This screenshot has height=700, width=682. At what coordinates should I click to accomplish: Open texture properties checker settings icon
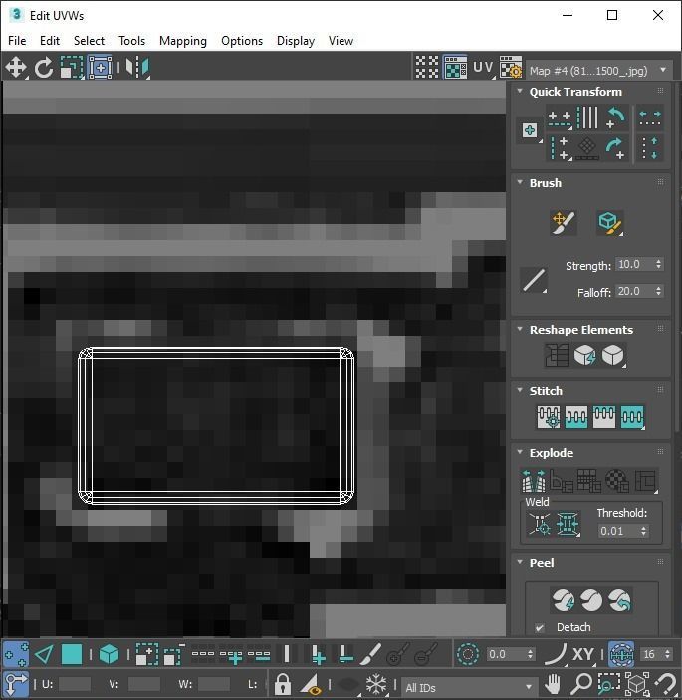510,68
